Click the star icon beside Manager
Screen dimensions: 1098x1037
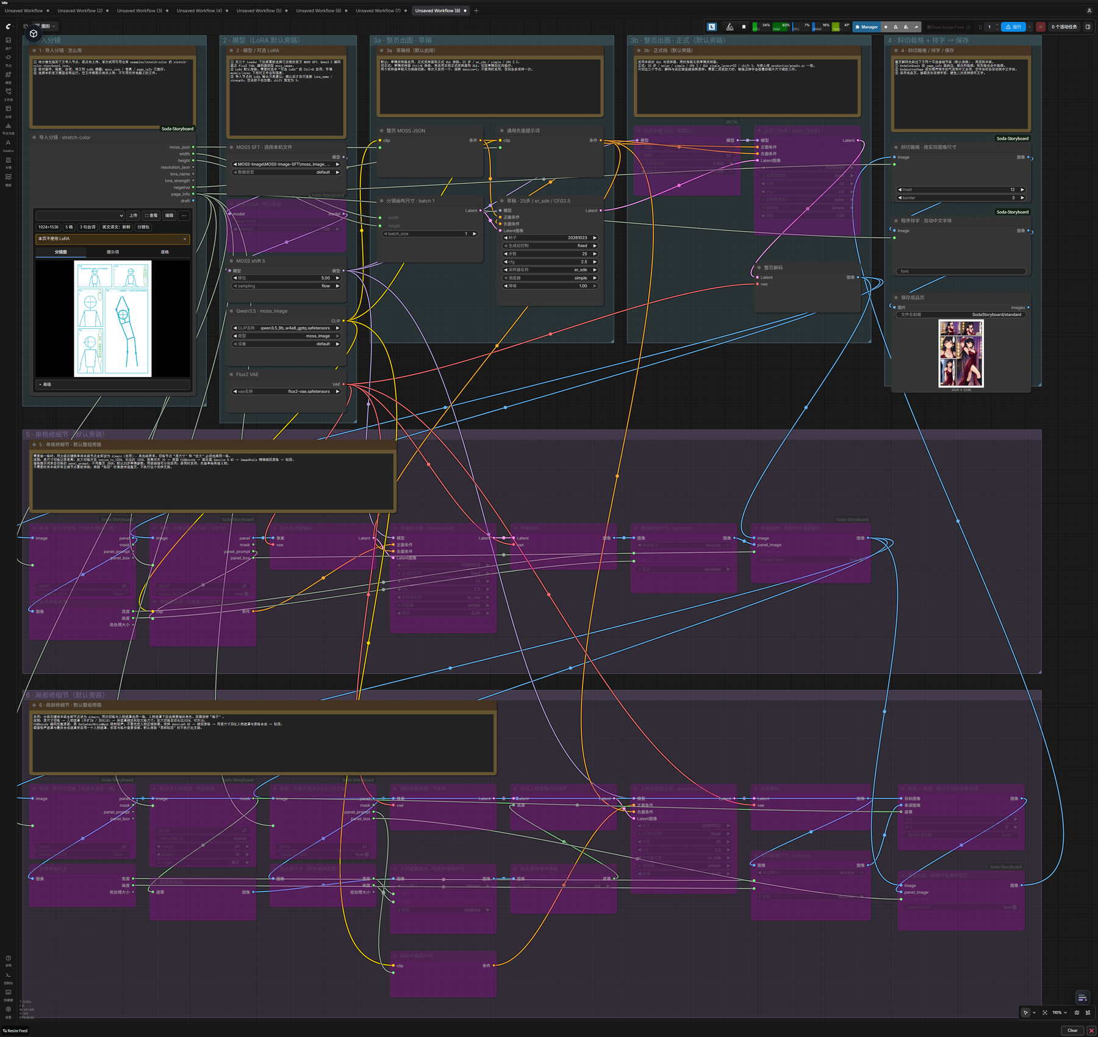pos(886,27)
